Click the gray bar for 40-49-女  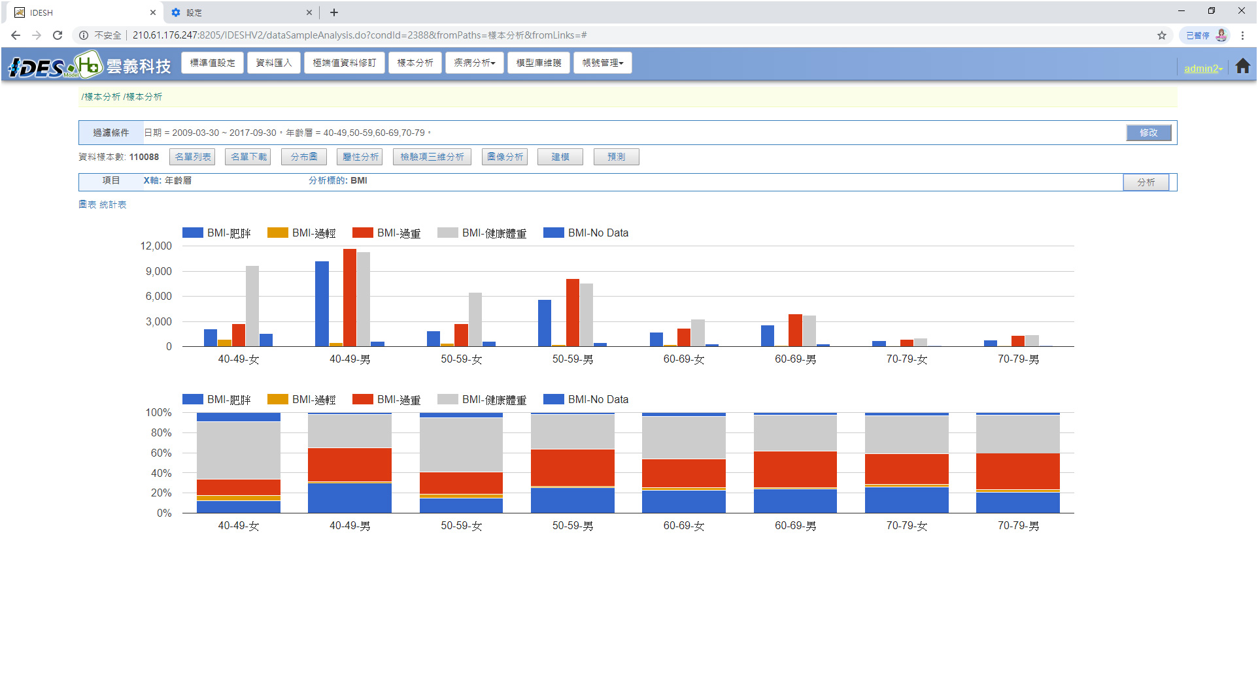[252, 306]
